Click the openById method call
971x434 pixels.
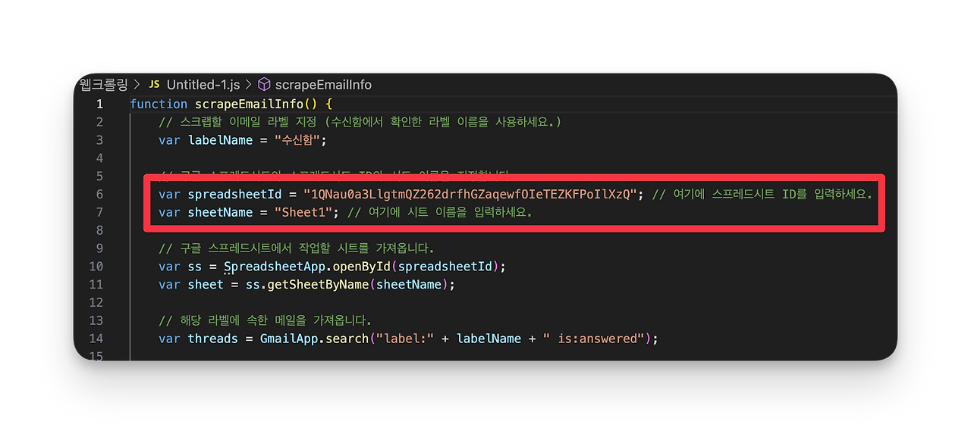361,266
